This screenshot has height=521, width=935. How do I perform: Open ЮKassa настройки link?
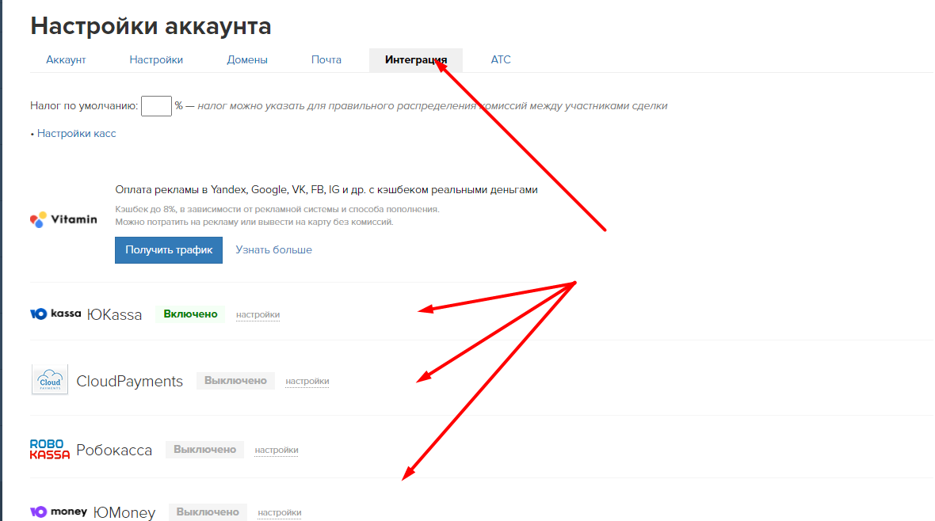point(258,315)
